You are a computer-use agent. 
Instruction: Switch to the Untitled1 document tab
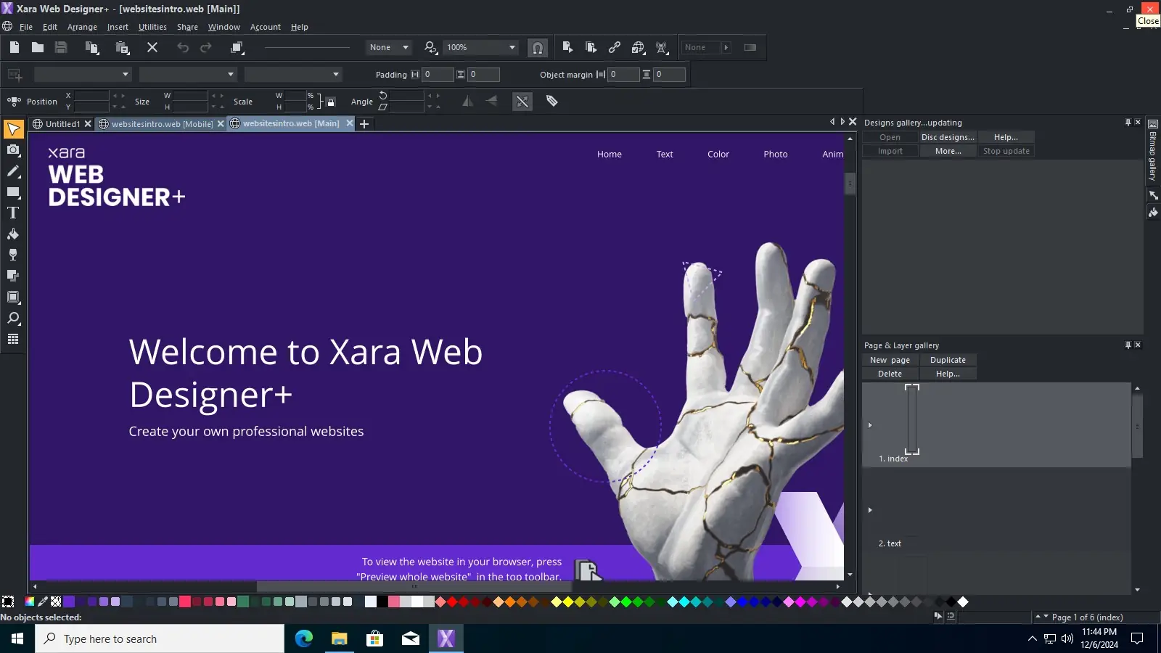point(62,124)
